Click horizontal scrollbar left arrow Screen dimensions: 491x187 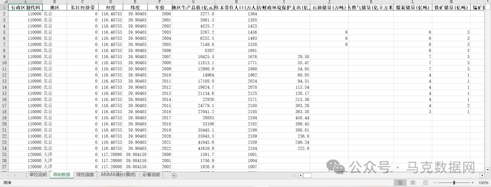pos(301,176)
